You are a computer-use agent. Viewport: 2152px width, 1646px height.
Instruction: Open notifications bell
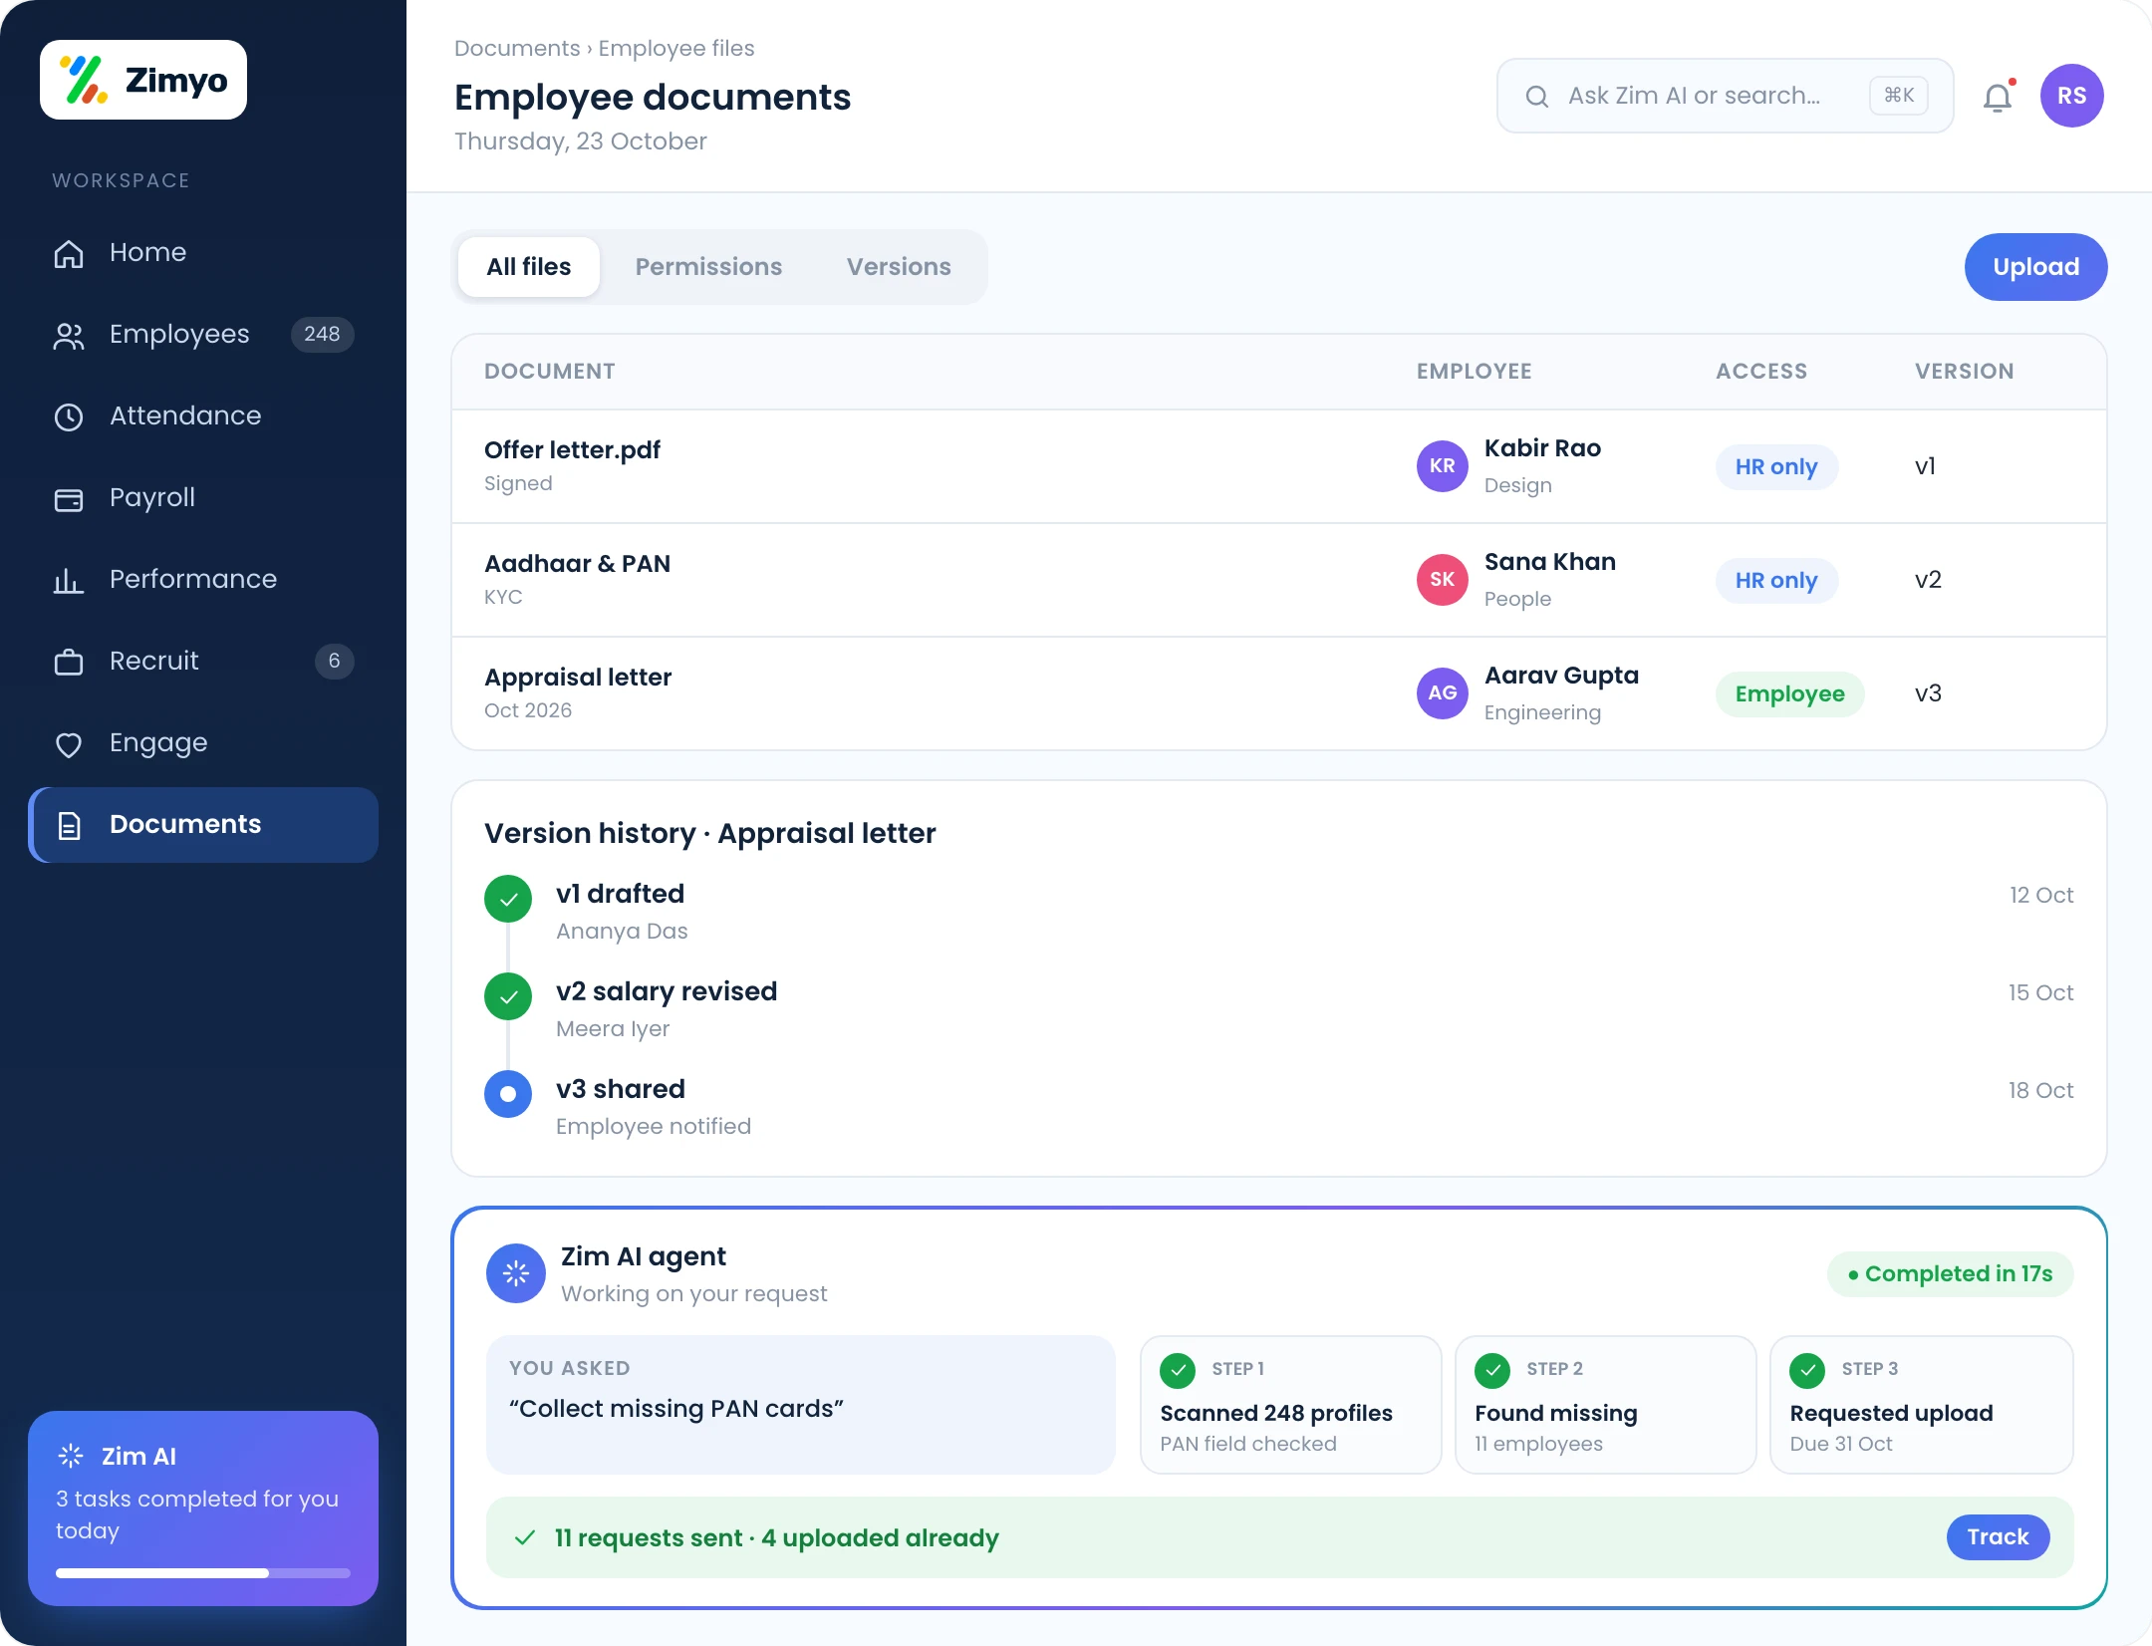coord(1998,97)
